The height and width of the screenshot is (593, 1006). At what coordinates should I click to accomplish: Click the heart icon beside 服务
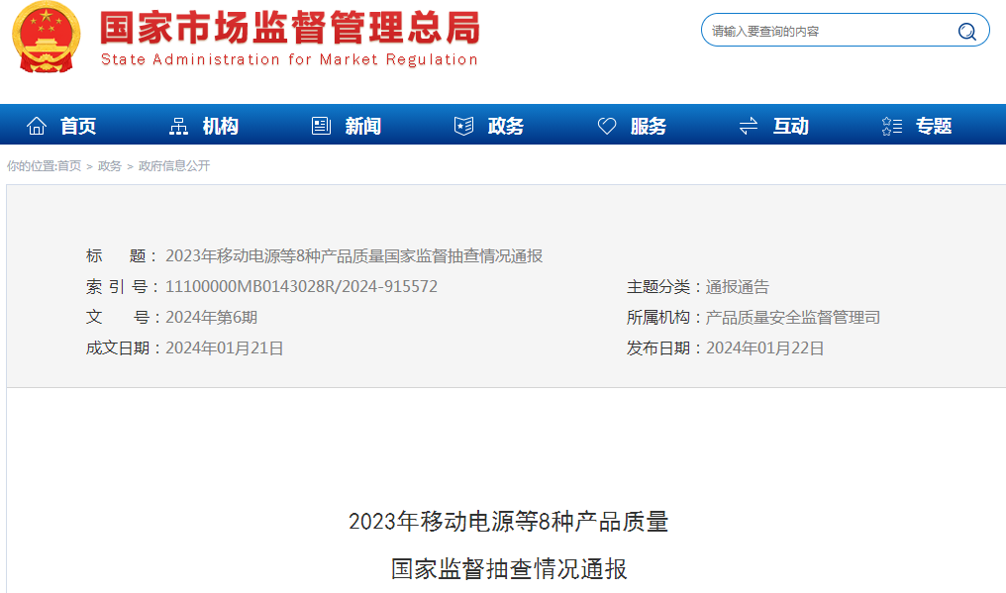(606, 125)
